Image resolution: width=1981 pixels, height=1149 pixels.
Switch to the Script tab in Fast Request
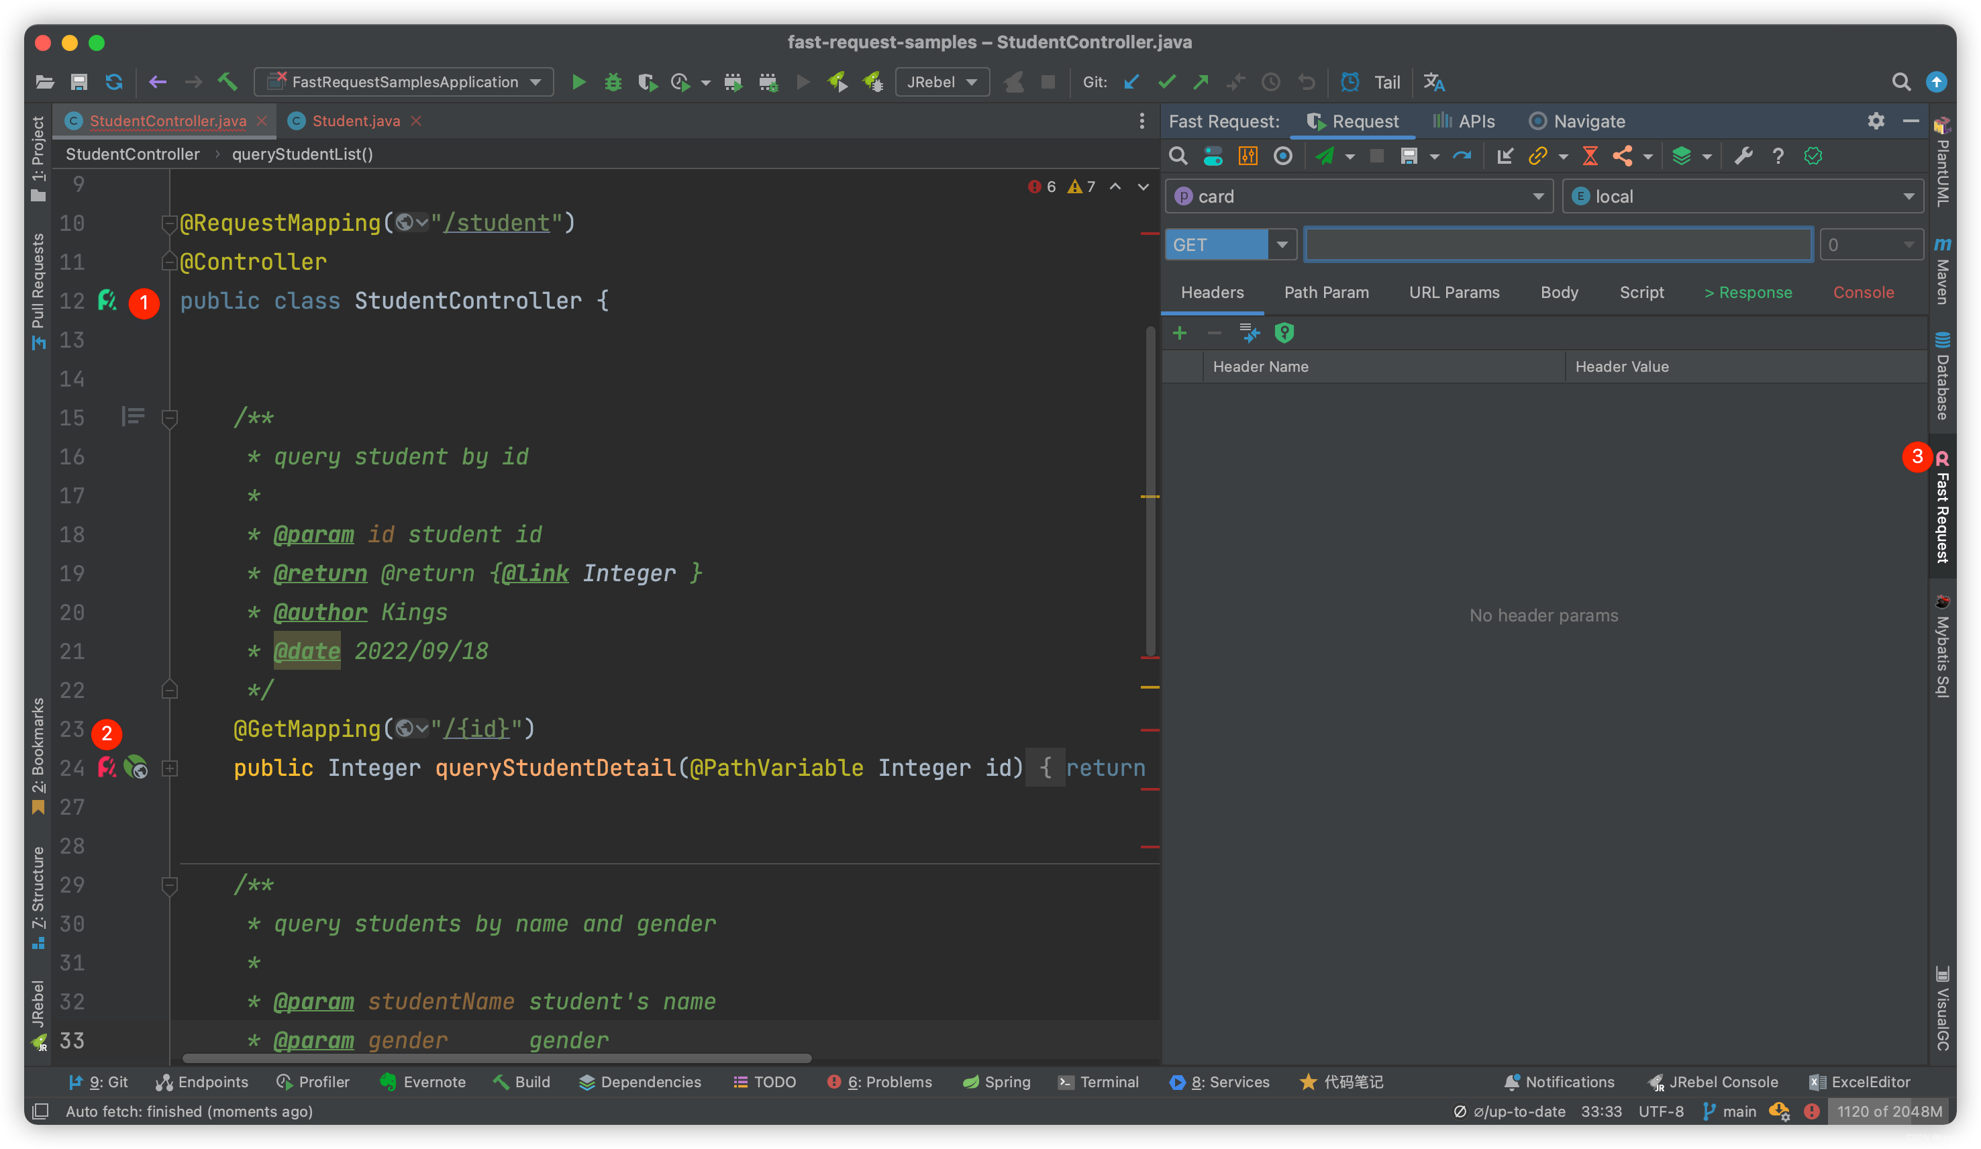[1641, 291]
